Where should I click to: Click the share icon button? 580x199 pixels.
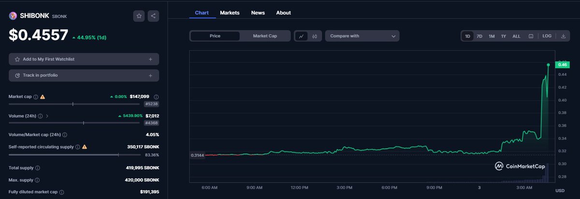click(x=153, y=16)
